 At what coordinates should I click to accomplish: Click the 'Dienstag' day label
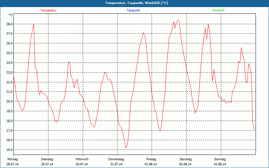coord(47,159)
